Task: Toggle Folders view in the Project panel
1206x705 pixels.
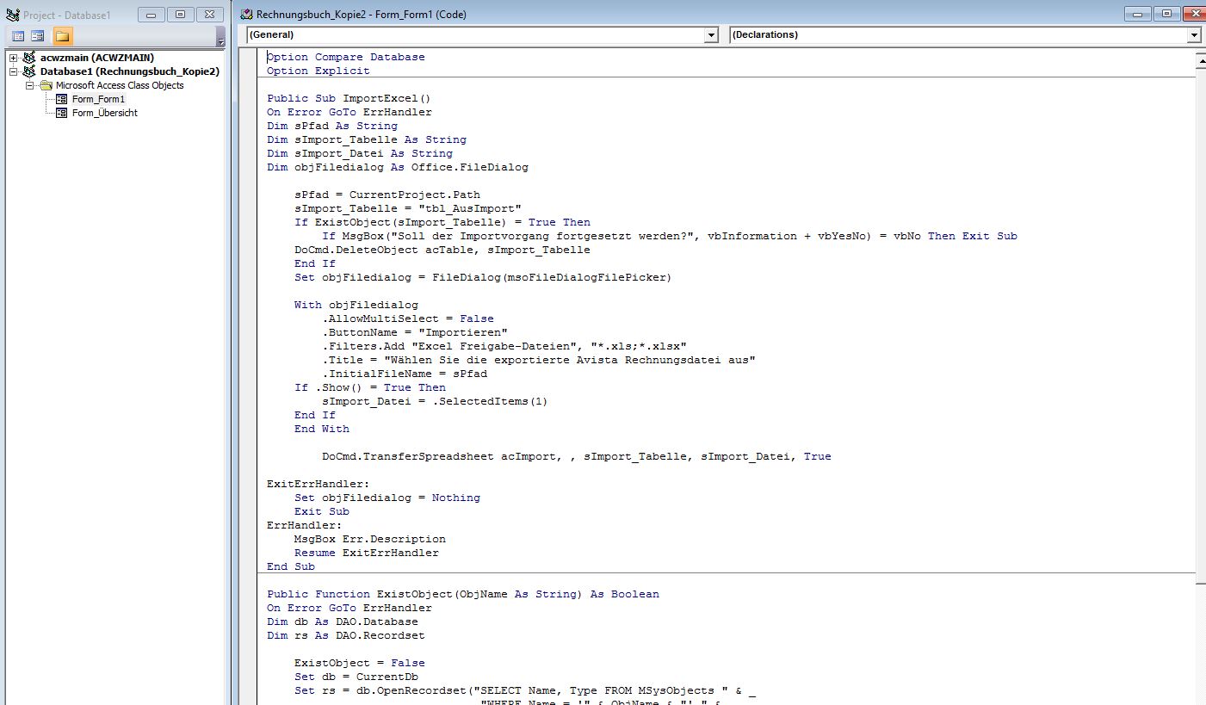Action: (x=63, y=36)
